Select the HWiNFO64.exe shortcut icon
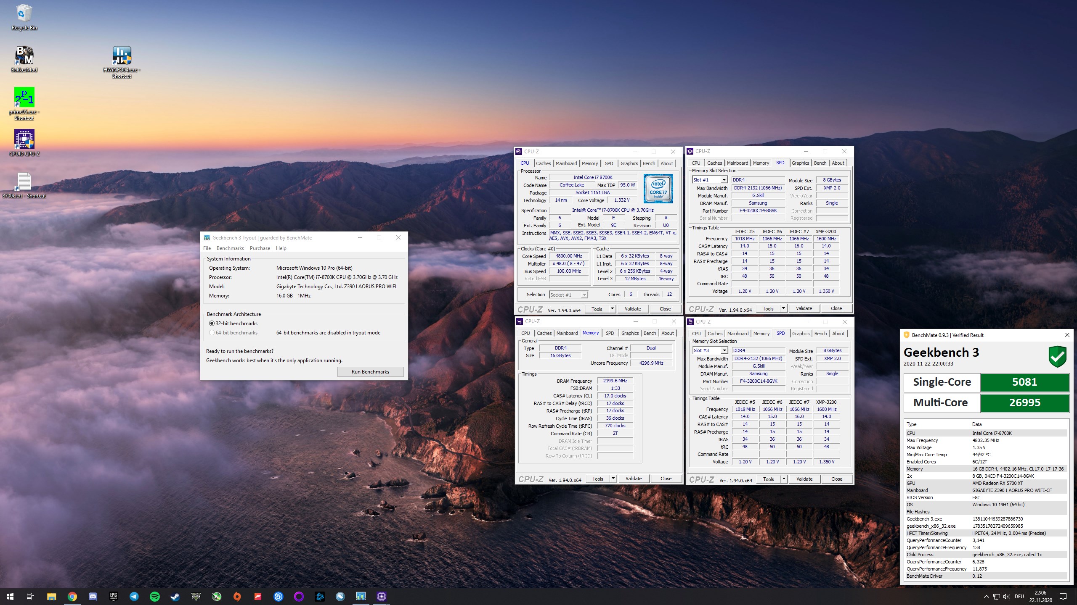1077x605 pixels. (122, 62)
